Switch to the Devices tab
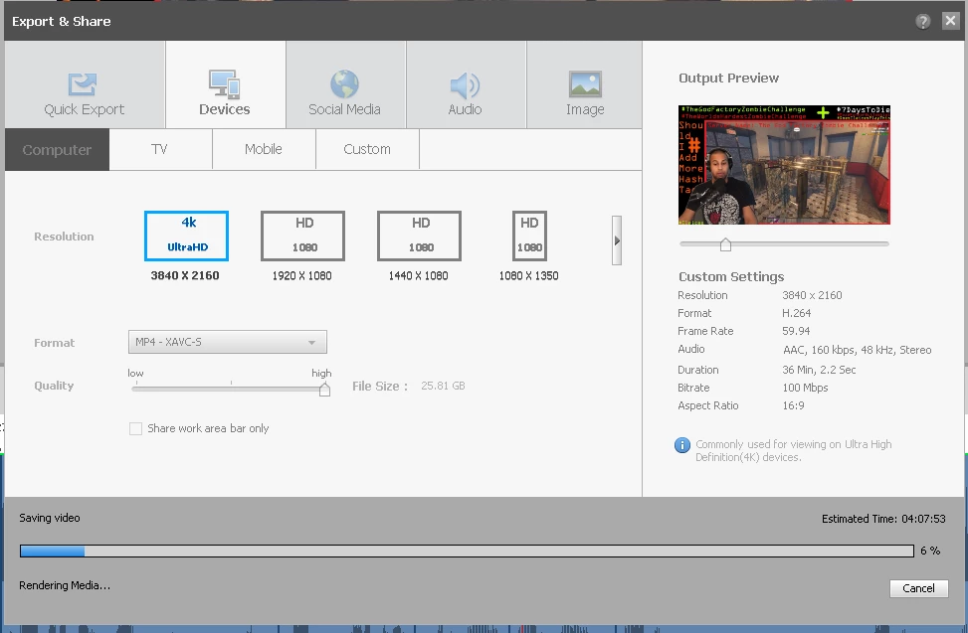 tap(225, 85)
